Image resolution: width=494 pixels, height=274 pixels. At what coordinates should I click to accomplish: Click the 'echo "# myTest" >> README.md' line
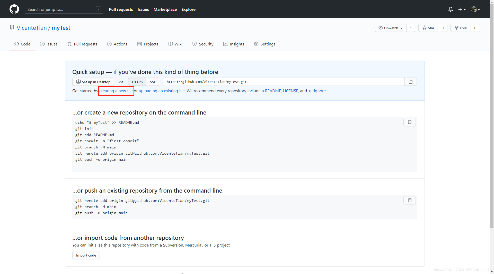(x=107, y=122)
